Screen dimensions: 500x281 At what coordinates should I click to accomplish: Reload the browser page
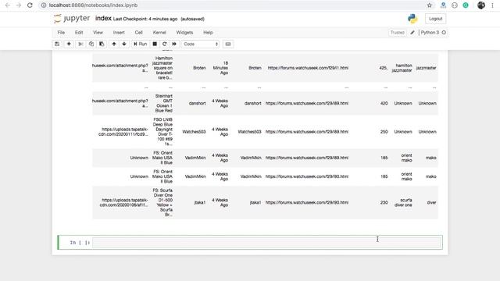[x=30, y=5]
